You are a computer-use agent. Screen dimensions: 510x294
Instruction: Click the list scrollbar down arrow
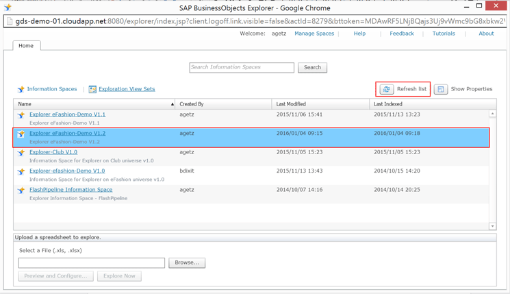coord(492,226)
